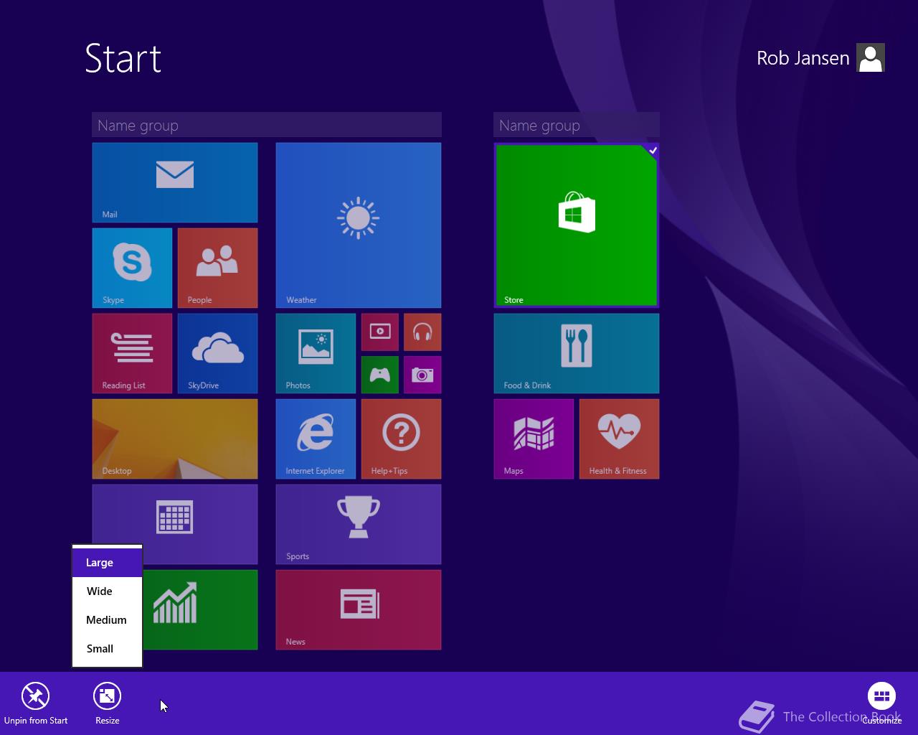Open the Mail tile
Screen dimensions: 918x735
pyautogui.click(x=175, y=182)
